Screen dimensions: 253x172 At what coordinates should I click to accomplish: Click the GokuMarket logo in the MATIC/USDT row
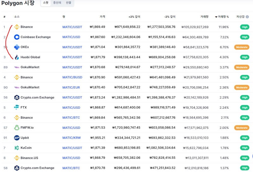pos(17,67)
